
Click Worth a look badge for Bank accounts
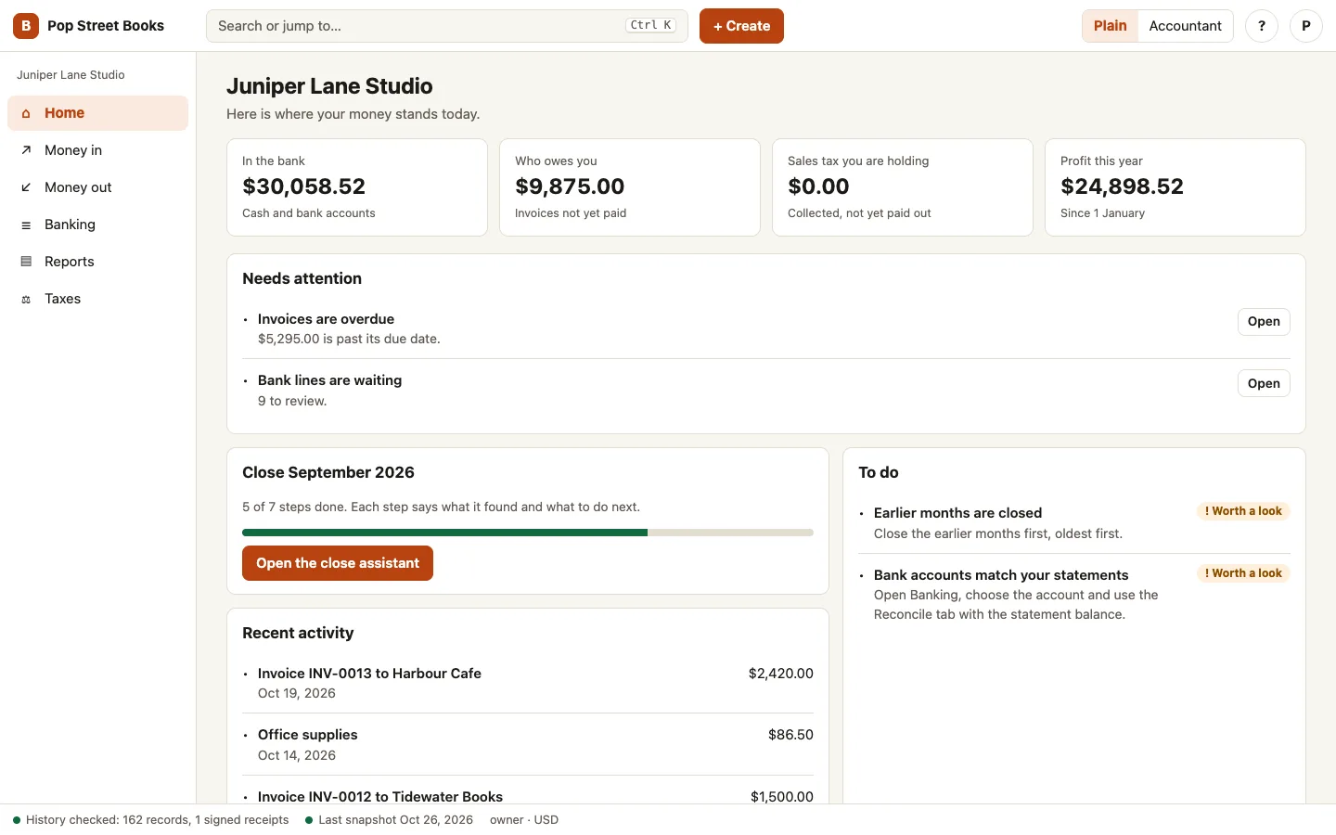click(x=1243, y=573)
